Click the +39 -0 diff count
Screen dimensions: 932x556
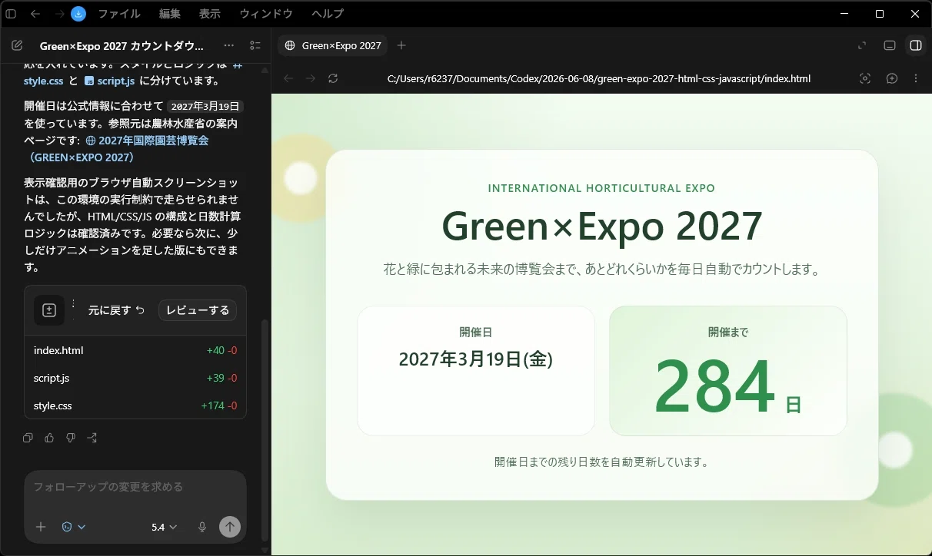(221, 378)
